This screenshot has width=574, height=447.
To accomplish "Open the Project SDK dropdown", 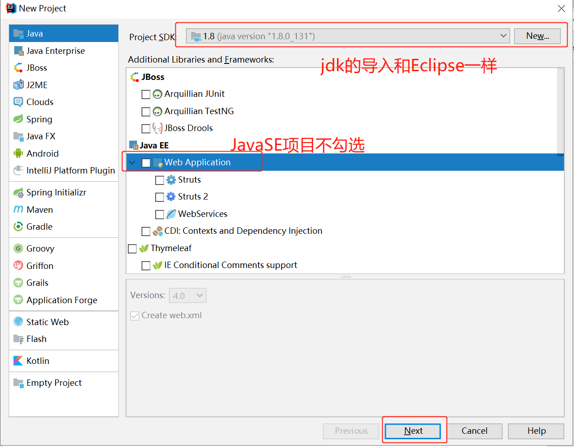I will click(348, 36).
